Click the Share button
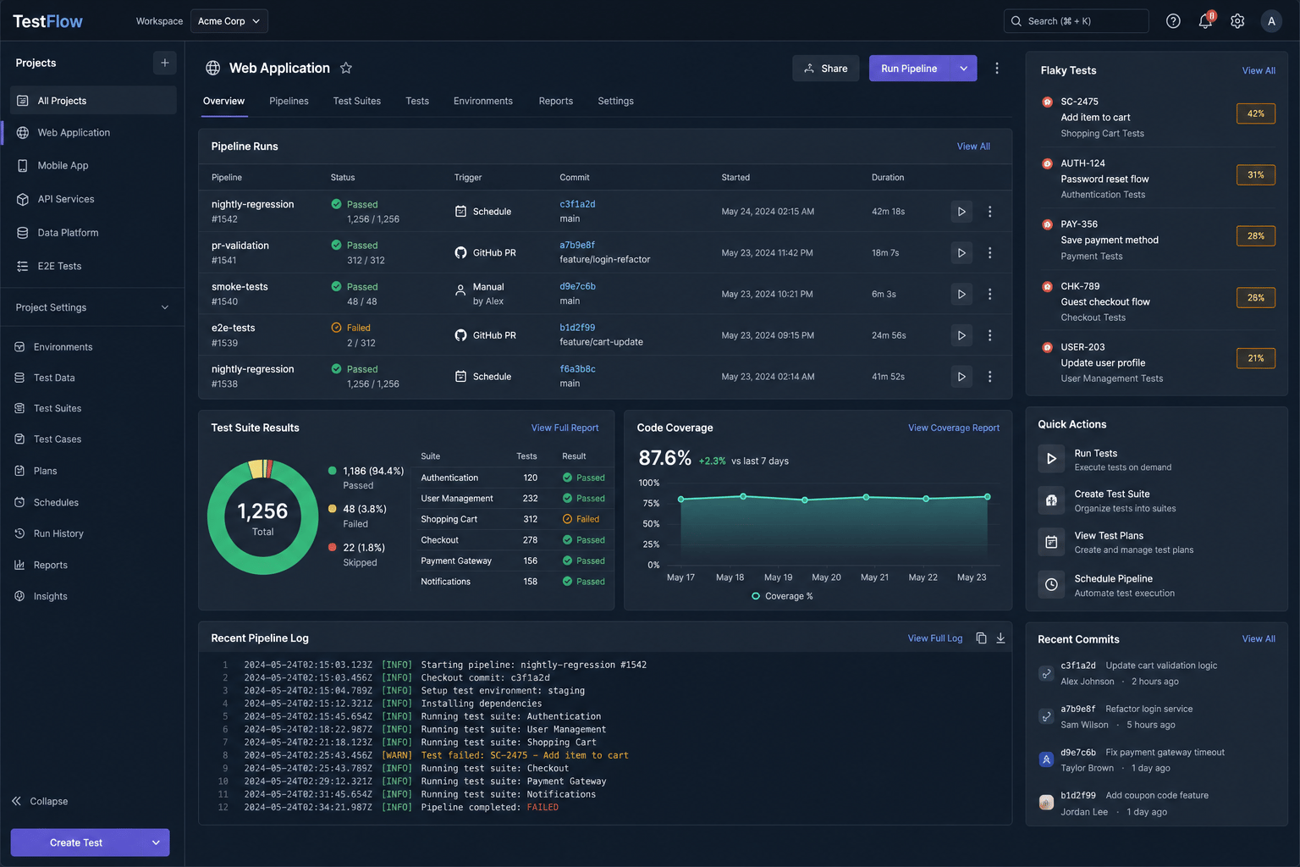This screenshot has width=1300, height=867. [826, 69]
